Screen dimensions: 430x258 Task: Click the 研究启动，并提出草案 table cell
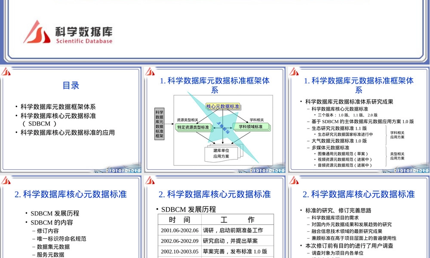tap(237, 241)
